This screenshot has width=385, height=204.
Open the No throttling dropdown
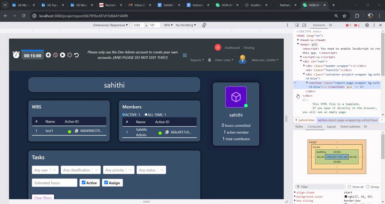[186, 25]
